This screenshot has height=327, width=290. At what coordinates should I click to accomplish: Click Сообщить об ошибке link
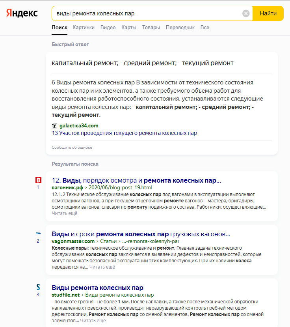(x=72, y=148)
